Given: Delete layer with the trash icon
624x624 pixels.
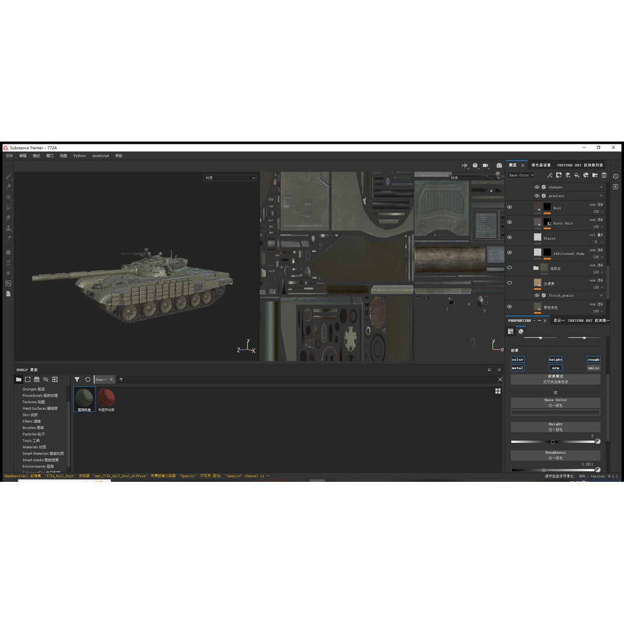Looking at the screenshot, I should tap(604, 175).
